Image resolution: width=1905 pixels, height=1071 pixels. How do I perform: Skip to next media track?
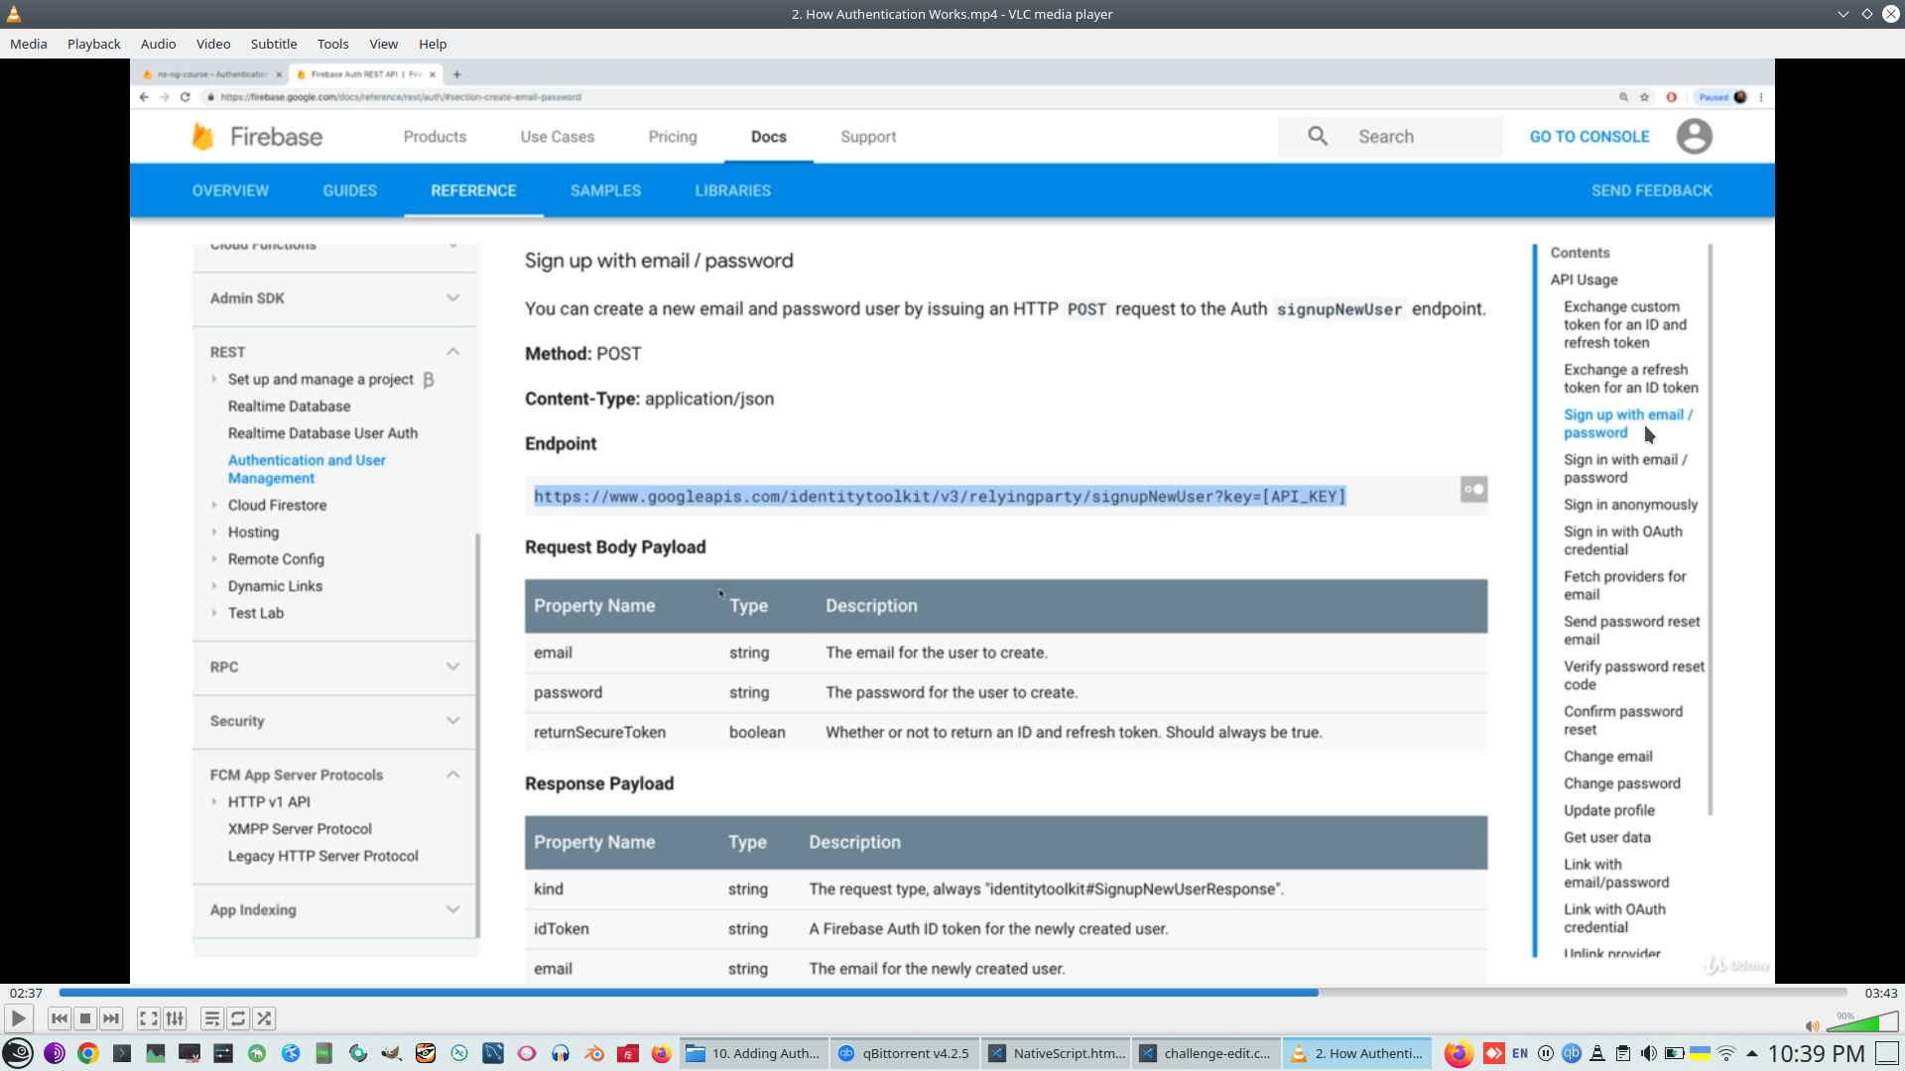pyautogui.click(x=111, y=1018)
